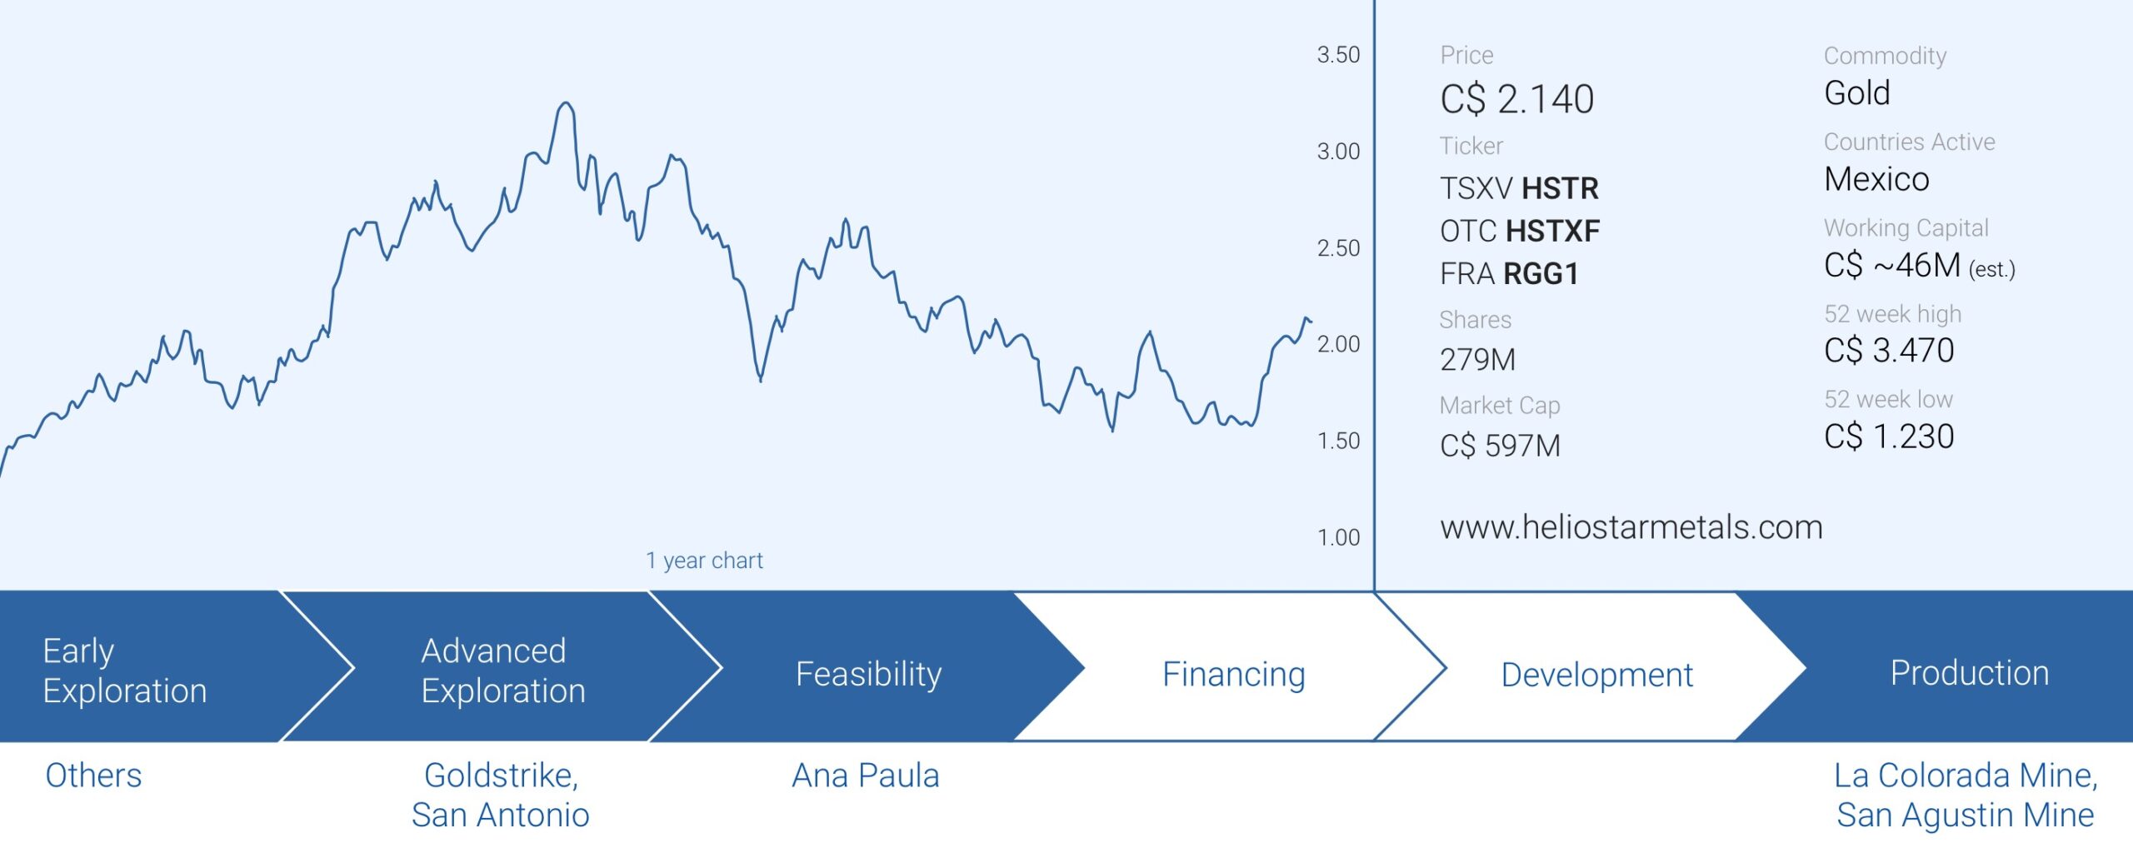The width and height of the screenshot is (2133, 853).
Task: Click the Working Capital C$ ~46M value
Action: (1919, 266)
